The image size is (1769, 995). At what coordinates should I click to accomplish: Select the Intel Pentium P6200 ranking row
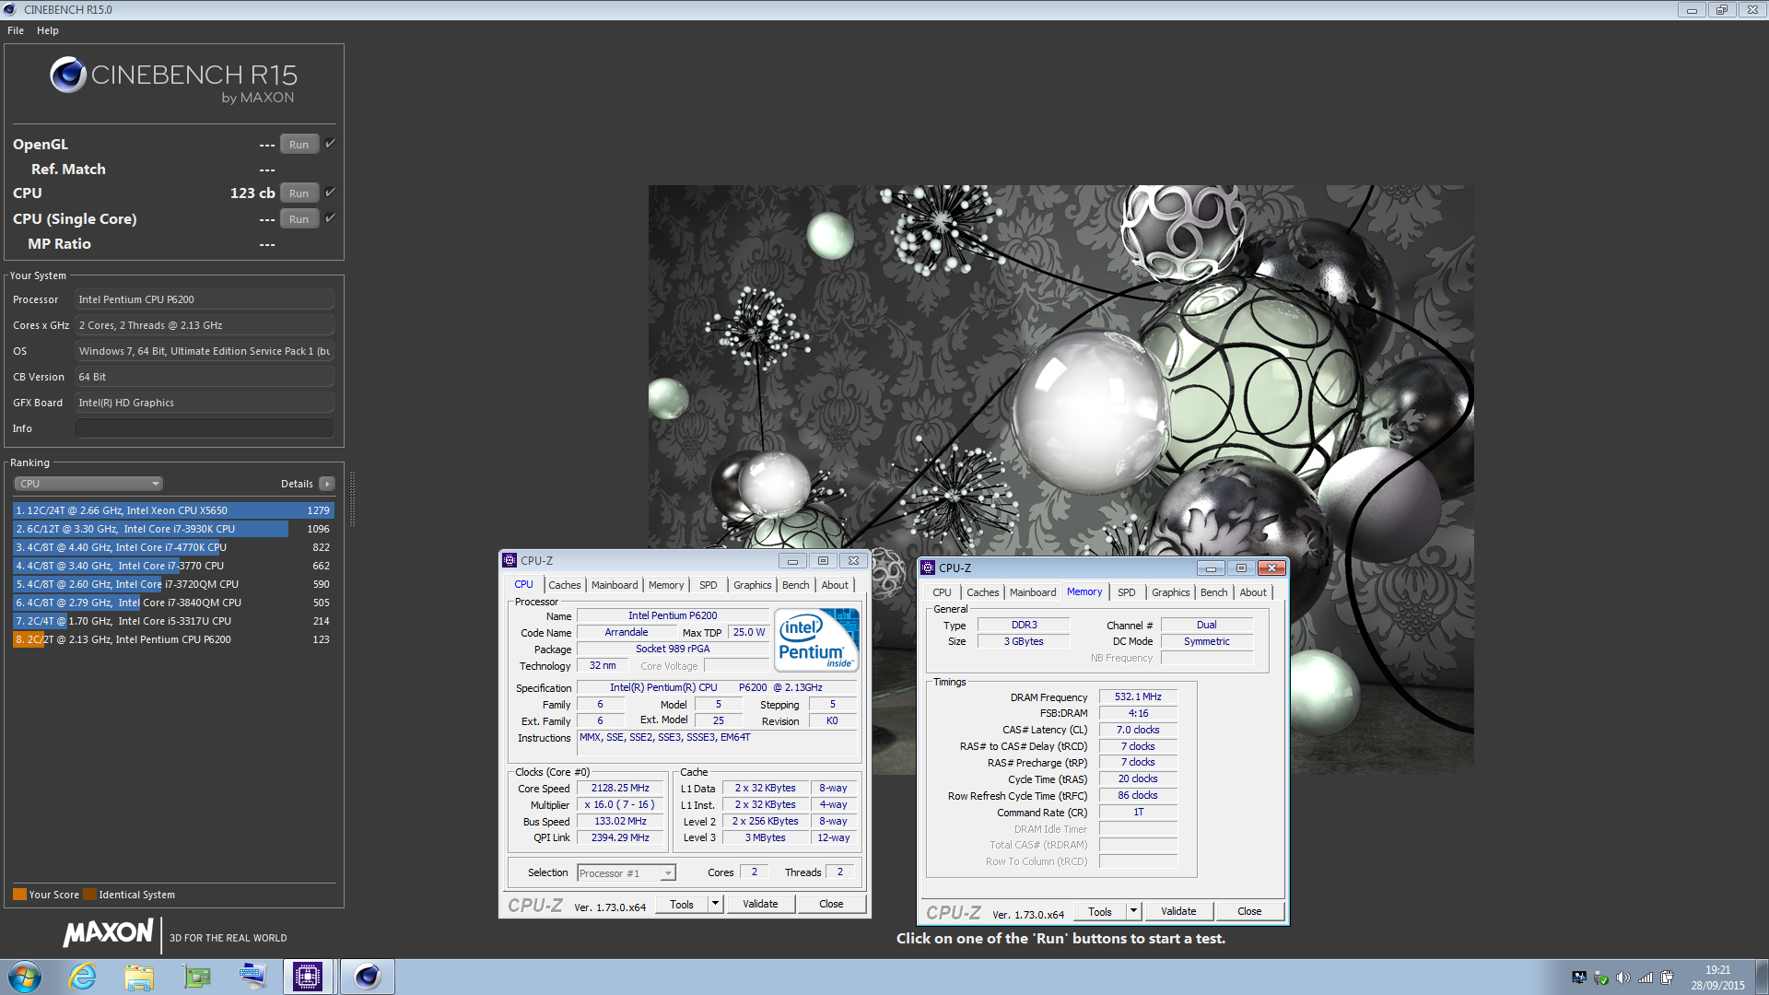click(173, 639)
